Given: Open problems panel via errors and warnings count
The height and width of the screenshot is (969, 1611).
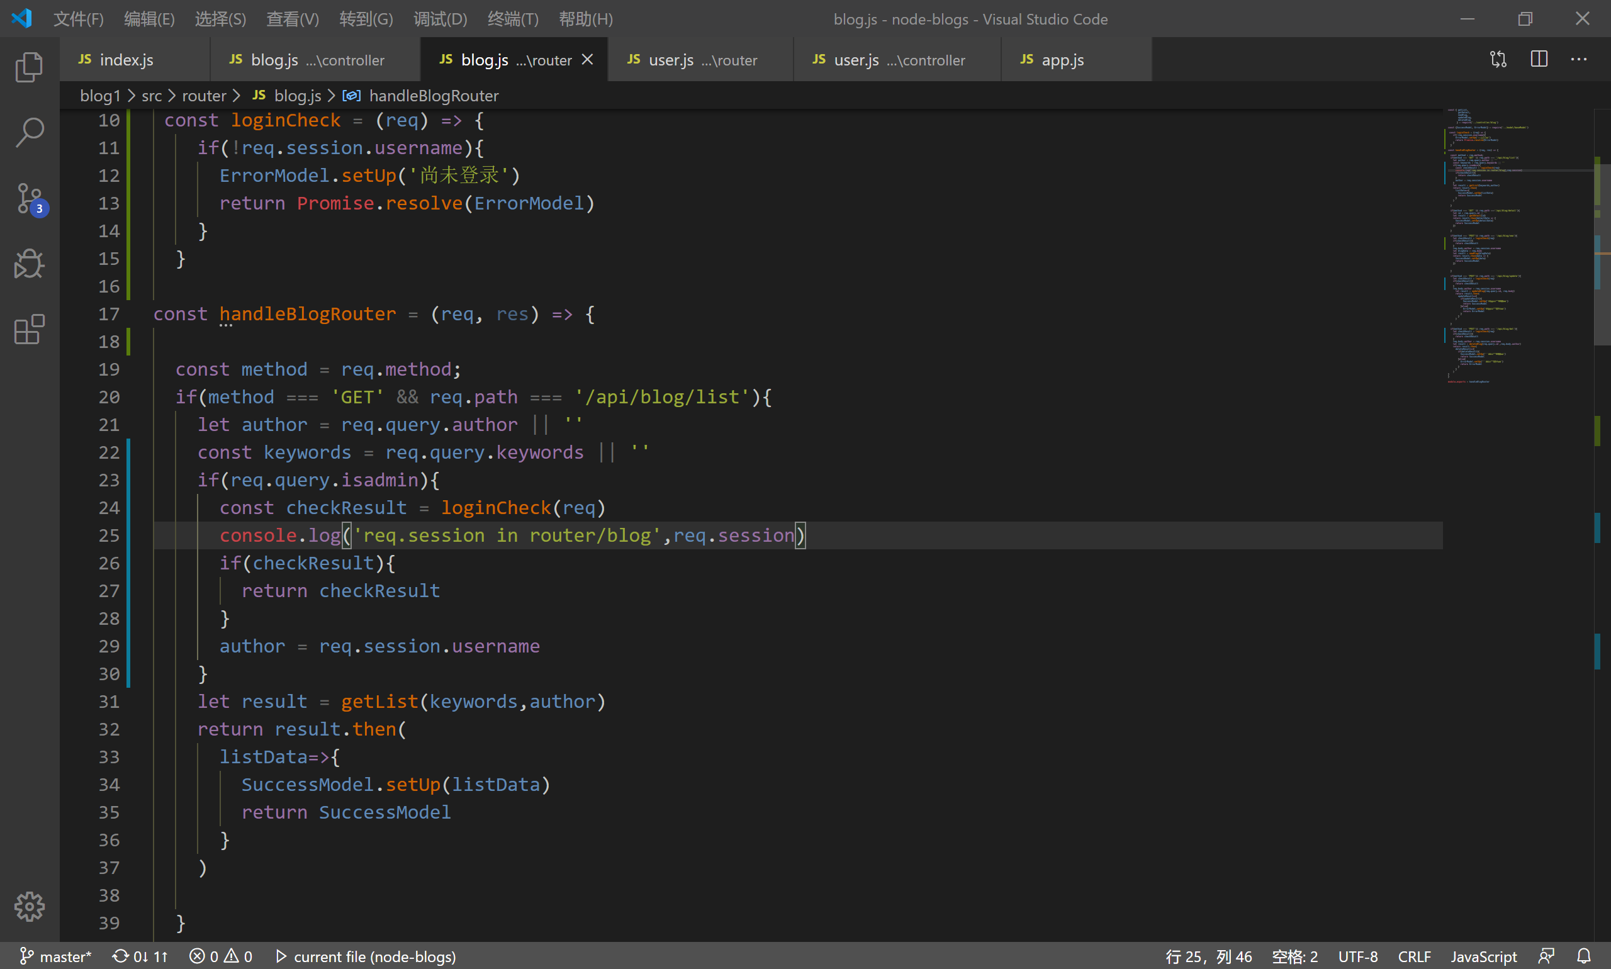Looking at the screenshot, I should coord(221,956).
